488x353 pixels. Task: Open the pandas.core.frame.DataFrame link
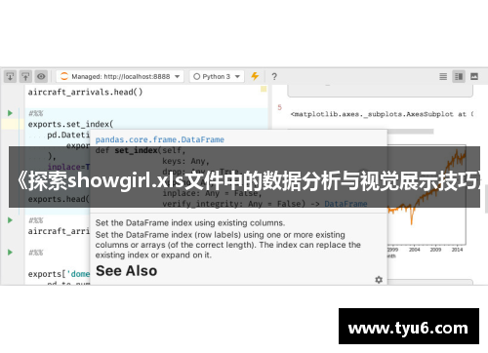[x=160, y=139]
